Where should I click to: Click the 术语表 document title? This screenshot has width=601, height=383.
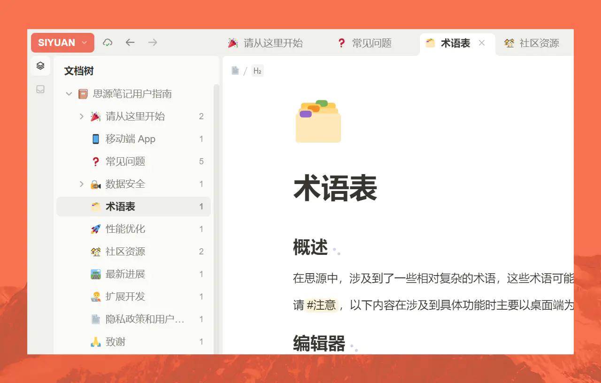tap(335, 189)
